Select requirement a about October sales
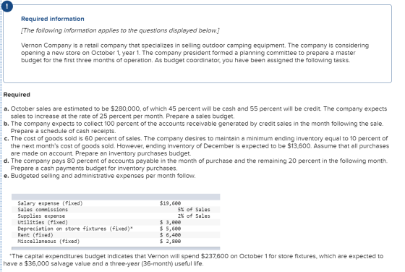Viewport: 405px width, 272px height. [195, 112]
